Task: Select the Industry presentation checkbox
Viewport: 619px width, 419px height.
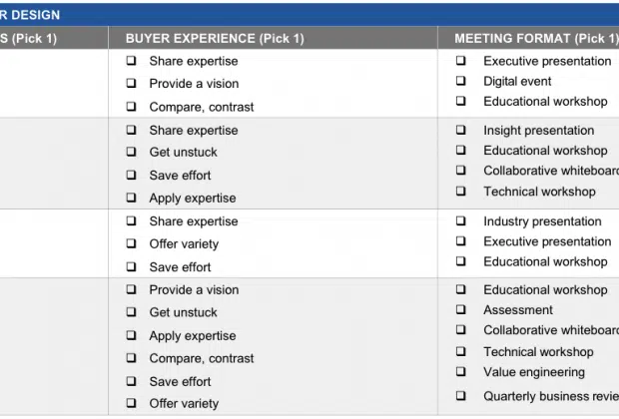Action: [x=460, y=220]
